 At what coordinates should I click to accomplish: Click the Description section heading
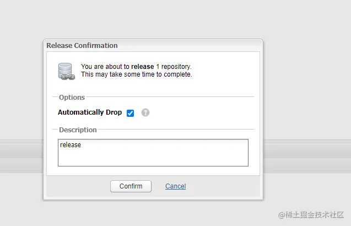[78, 130]
